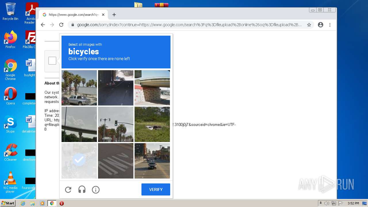Select the traffic light and palms tile

(x=116, y=124)
